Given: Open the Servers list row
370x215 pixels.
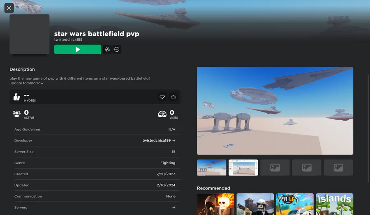Looking at the screenshot, I should click(97, 208).
